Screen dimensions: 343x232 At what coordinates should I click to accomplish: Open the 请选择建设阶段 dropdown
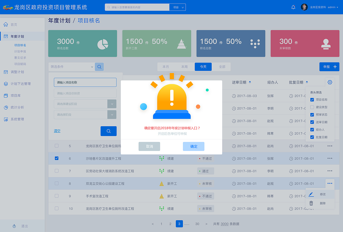point(112,104)
